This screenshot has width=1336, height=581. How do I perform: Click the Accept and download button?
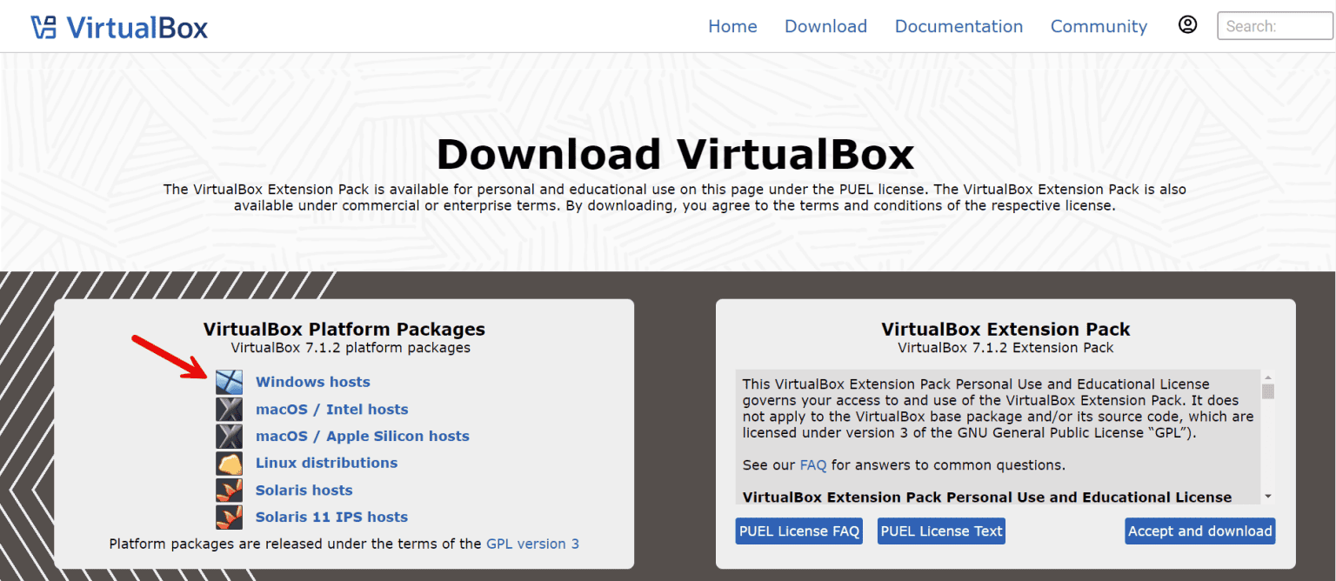pyautogui.click(x=1199, y=531)
